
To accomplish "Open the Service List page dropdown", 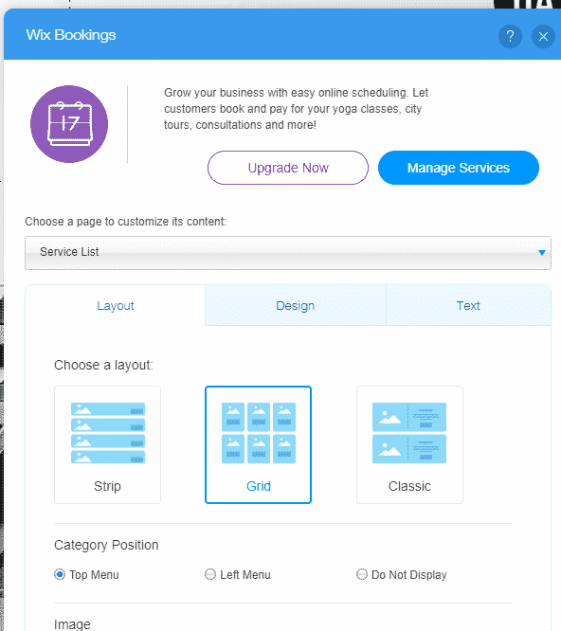I will point(288,253).
